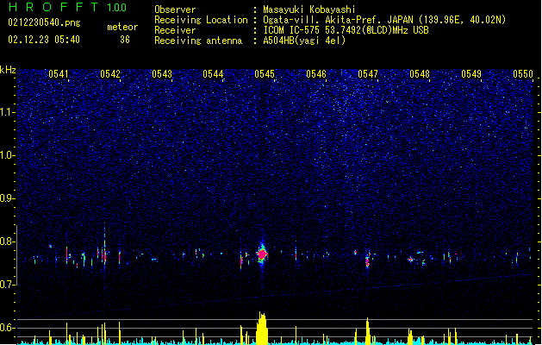Click receiver text ICOM IC-575 53.7492 MHz
The height and width of the screenshot is (345, 542).
(x=346, y=30)
